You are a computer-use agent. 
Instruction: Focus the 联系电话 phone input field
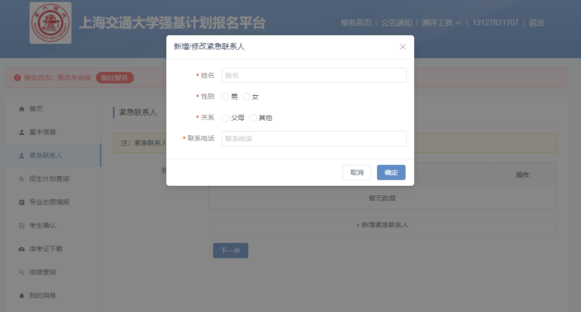[314, 139]
